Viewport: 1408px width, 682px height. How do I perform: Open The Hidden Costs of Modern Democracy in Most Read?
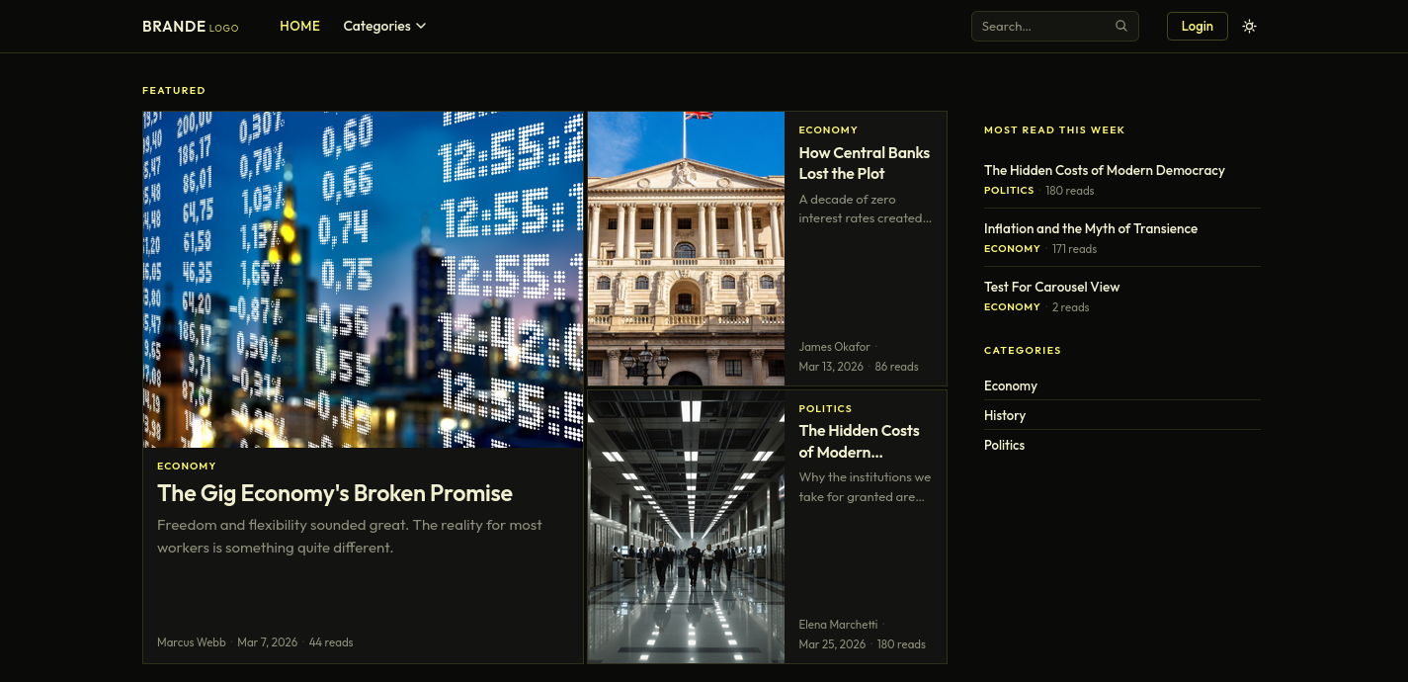[1104, 170]
